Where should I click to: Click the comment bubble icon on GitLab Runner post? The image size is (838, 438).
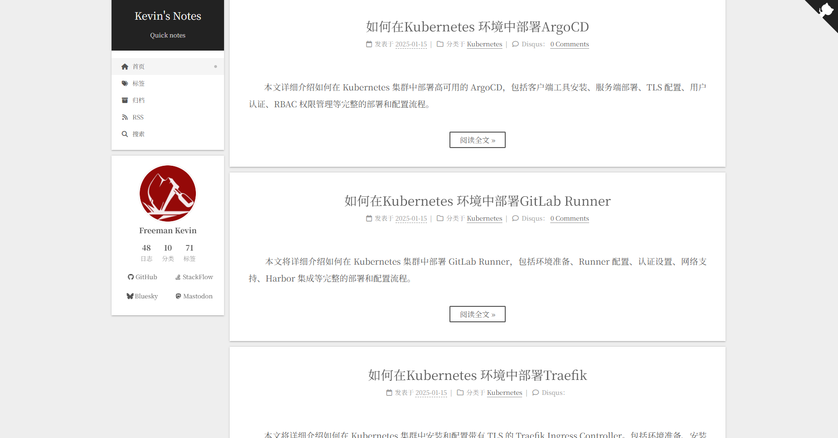click(516, 218)
